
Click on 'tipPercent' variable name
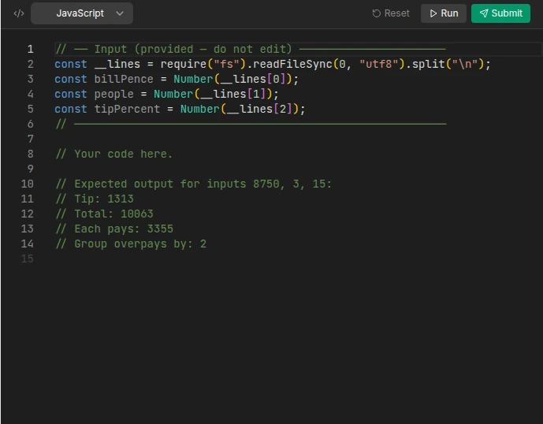pos(127,109)
